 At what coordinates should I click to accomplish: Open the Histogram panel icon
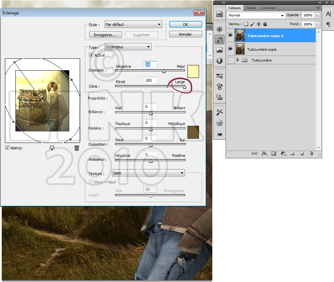coord(219,50)
